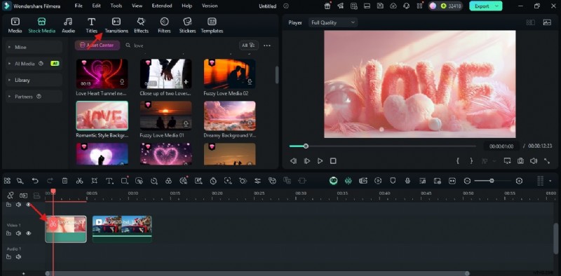
Task: Click the timeline zoom out minus
Action: click(467, 181)
